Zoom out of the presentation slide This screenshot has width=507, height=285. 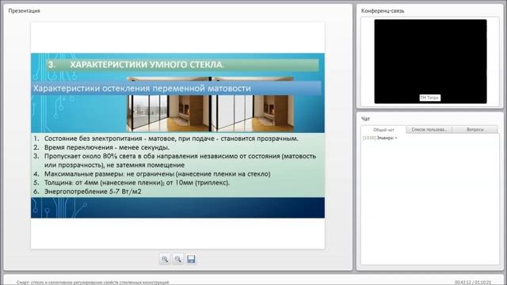tap(177, 259)
